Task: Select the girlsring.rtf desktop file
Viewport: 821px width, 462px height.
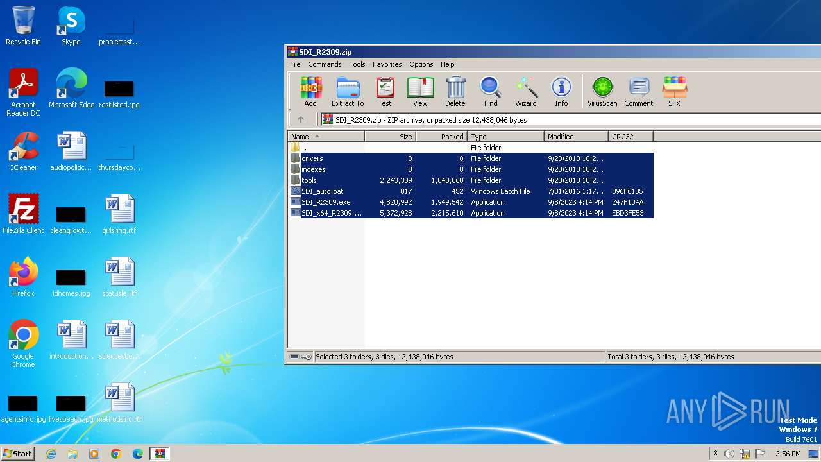Action: point(119,214)
